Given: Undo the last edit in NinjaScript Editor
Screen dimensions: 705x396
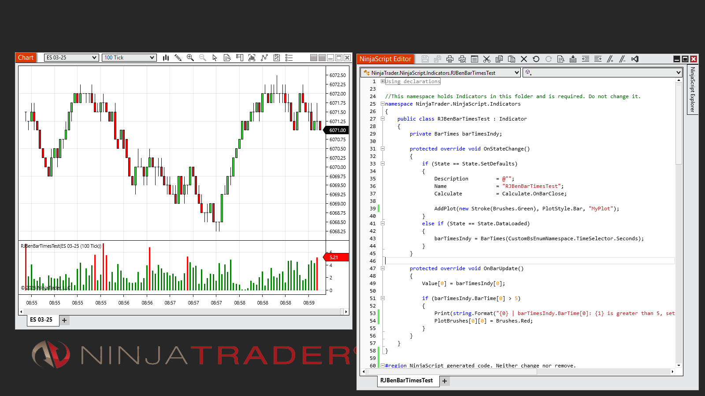Looking at the screenshot, I should [536, 59].
